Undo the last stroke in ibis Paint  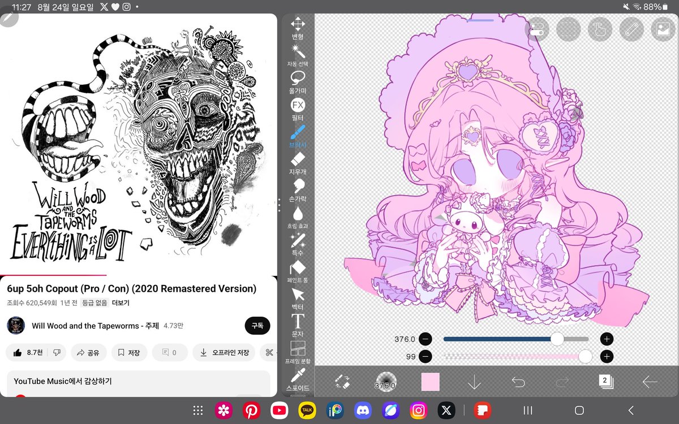[x=518, y=382]
